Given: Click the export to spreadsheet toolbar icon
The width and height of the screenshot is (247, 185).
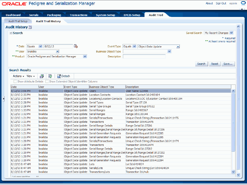Looking at the screenshot, I should (42, 76).
